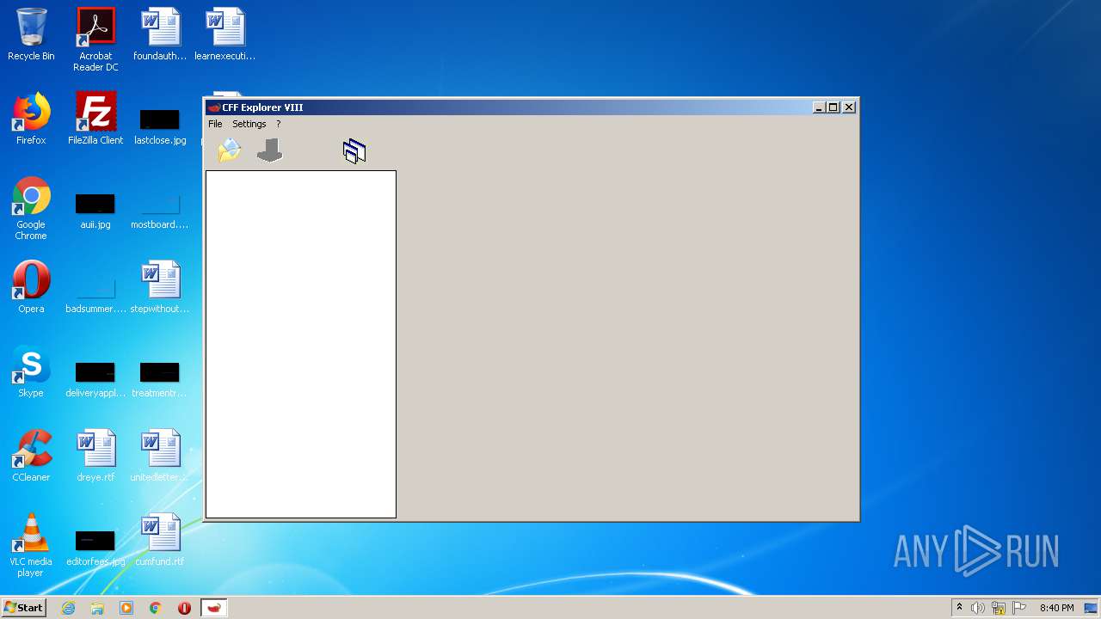This screenshot has width=1101, height=619.
Task: Click the network tray icon
Action: click(999, 608)
